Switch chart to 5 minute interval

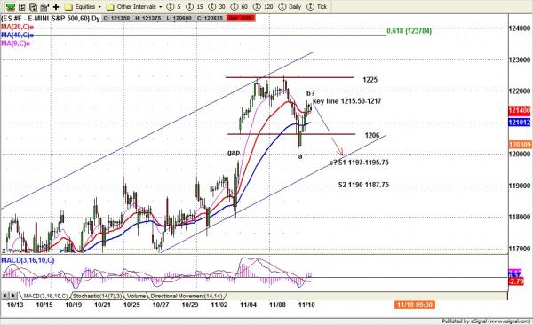coord(174,7)
